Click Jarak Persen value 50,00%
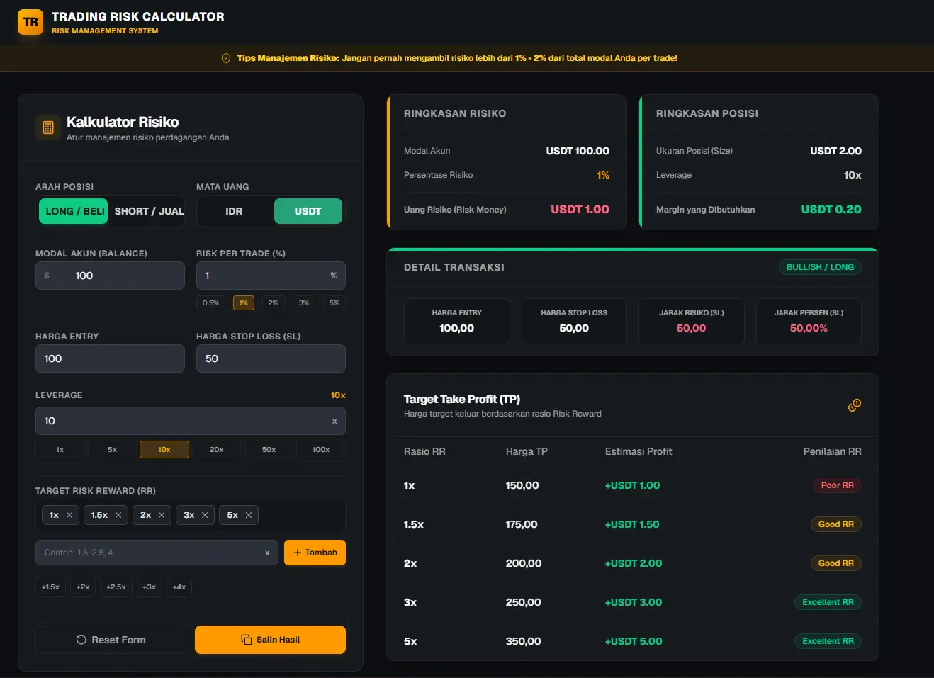 click(x=809, y=328)
